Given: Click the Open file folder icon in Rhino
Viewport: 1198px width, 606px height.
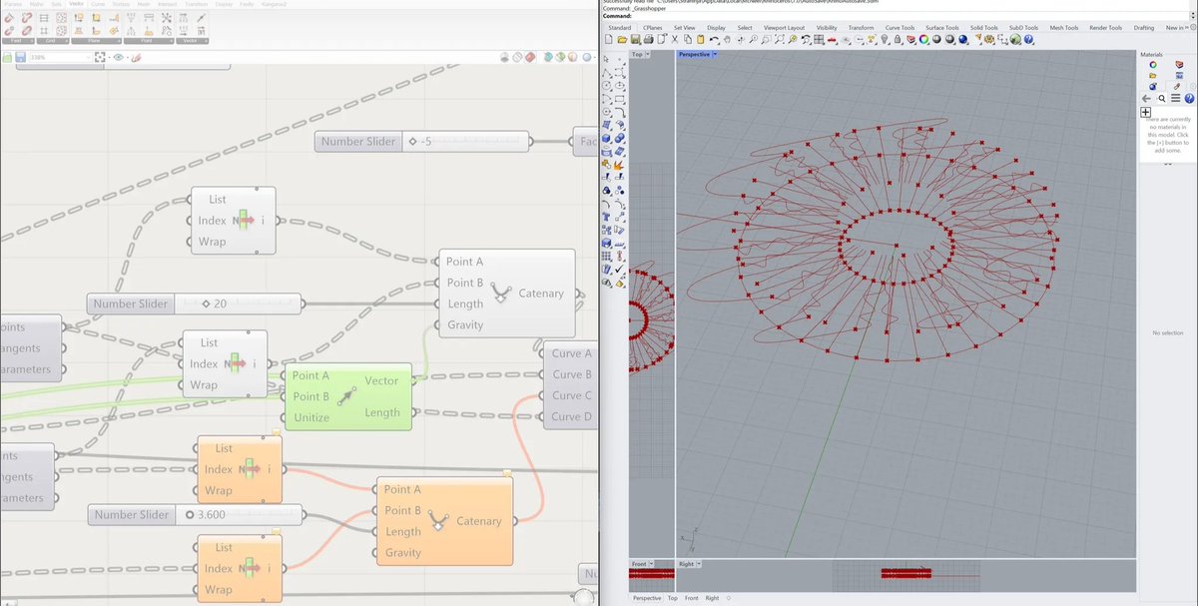Looking at the screenshot, I should point(622,39).
